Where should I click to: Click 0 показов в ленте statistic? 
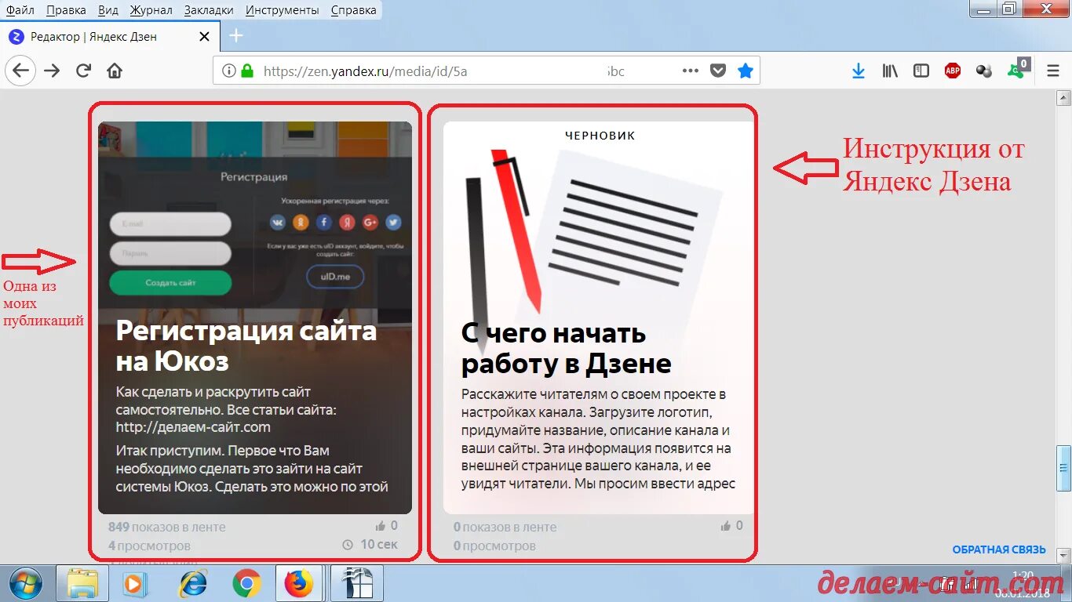(x=505, y=527)
